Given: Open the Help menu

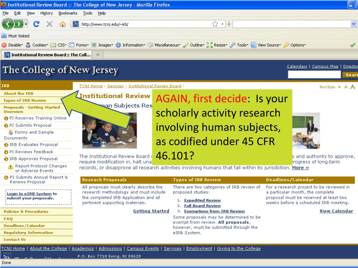Looking at the screenshot, I should [x=102, y=13].
